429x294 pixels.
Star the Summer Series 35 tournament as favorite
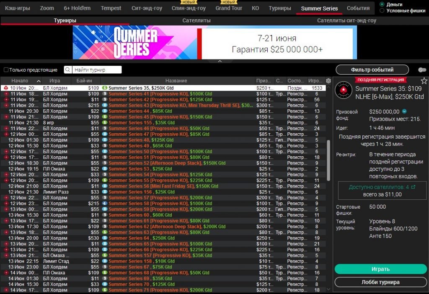click(424, 80)
